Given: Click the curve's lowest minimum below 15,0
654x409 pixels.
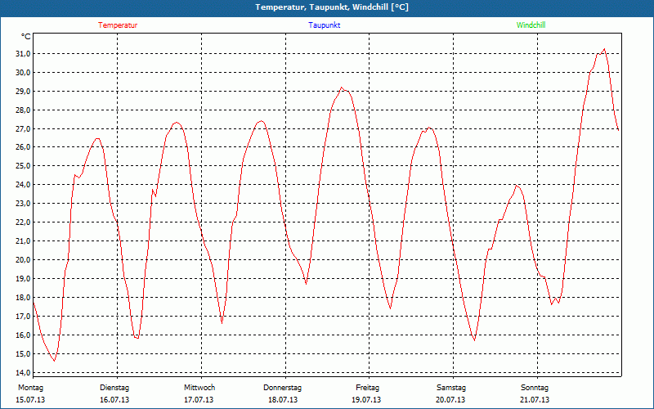Looking at the screenshot, I should [x=54, y=361].
